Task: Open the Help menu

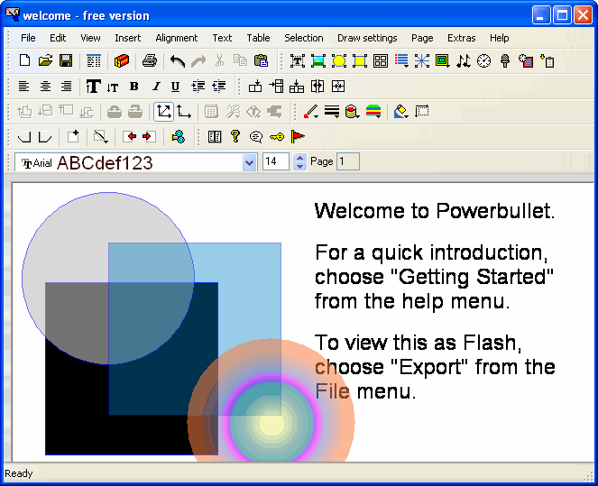Action: pos(499,38)
